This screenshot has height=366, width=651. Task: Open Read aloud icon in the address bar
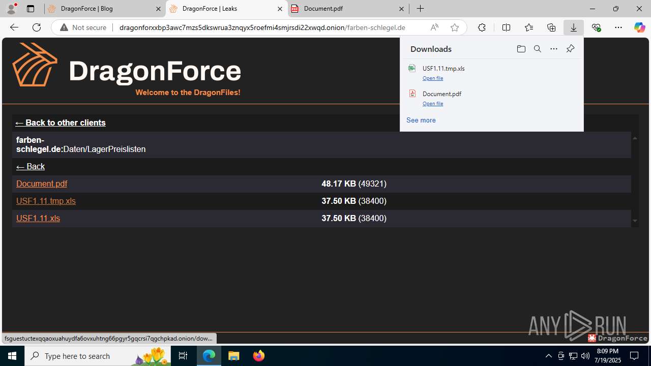coord(434,27)
